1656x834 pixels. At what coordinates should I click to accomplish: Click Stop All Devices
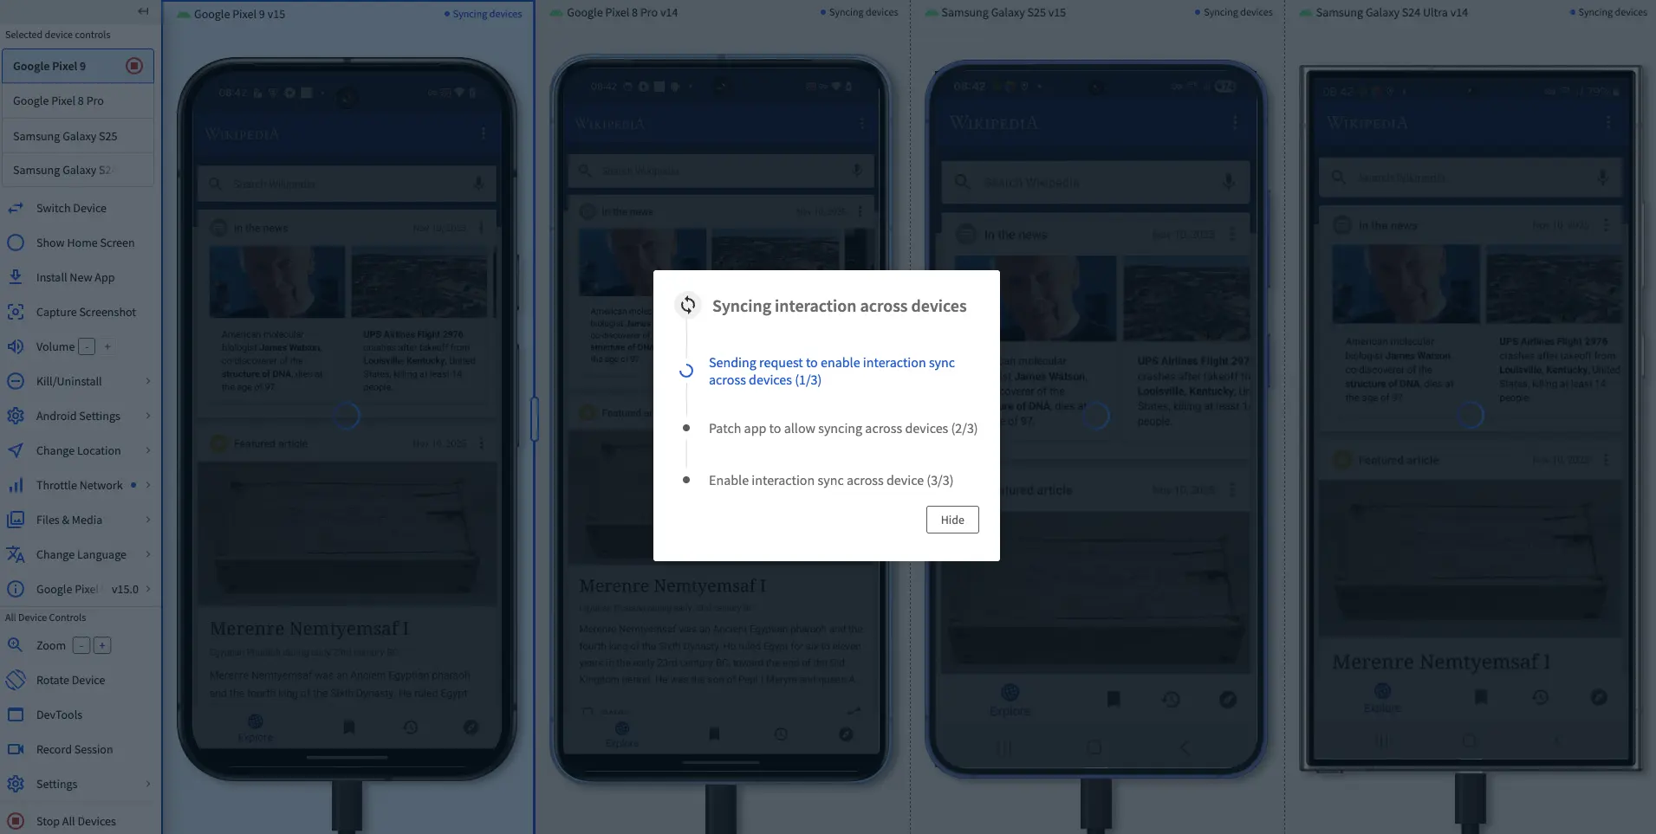point(75,821)
